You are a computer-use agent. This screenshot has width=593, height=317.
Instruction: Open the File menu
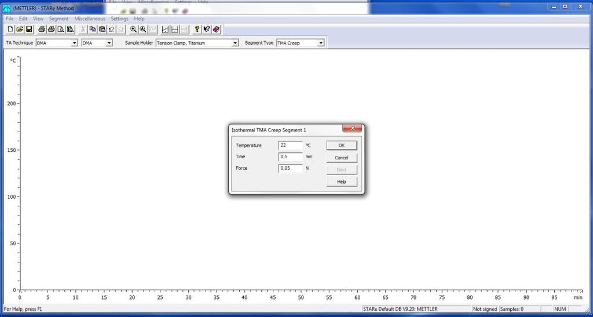coord(10,19)
